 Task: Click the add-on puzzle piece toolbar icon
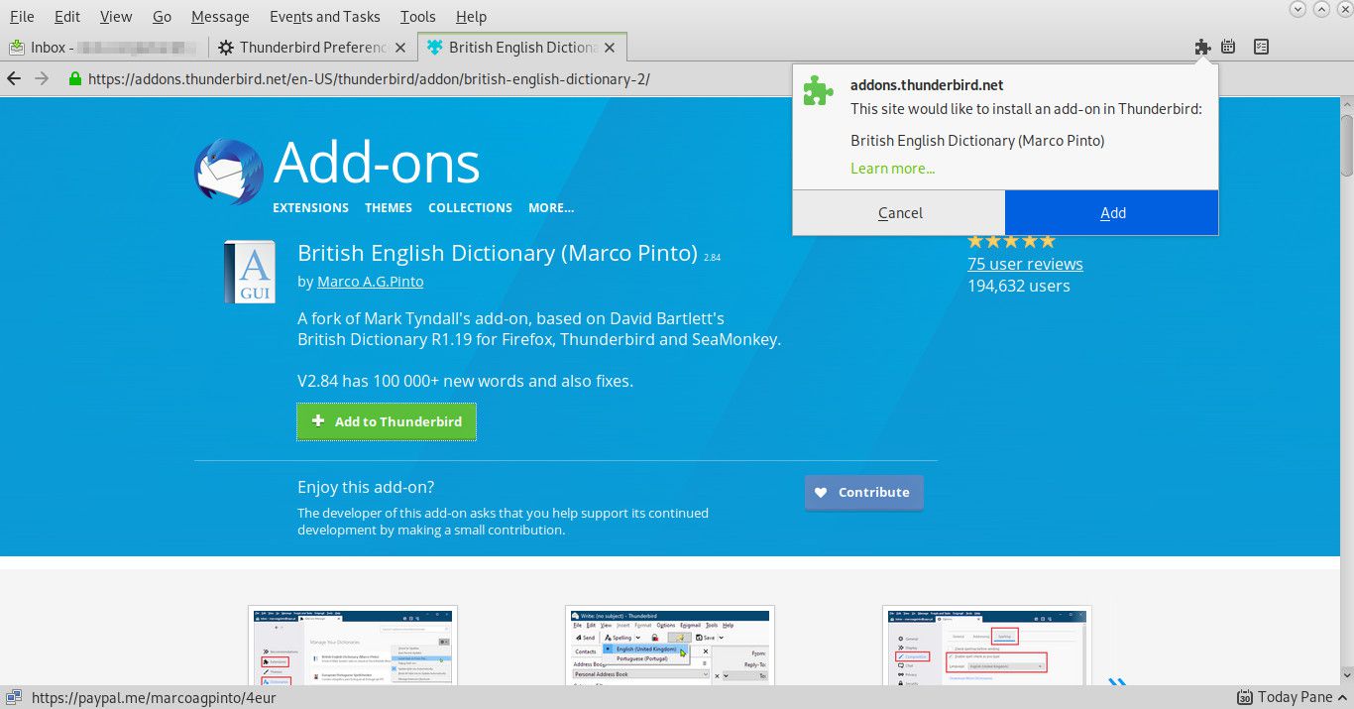coord(1202,47)
